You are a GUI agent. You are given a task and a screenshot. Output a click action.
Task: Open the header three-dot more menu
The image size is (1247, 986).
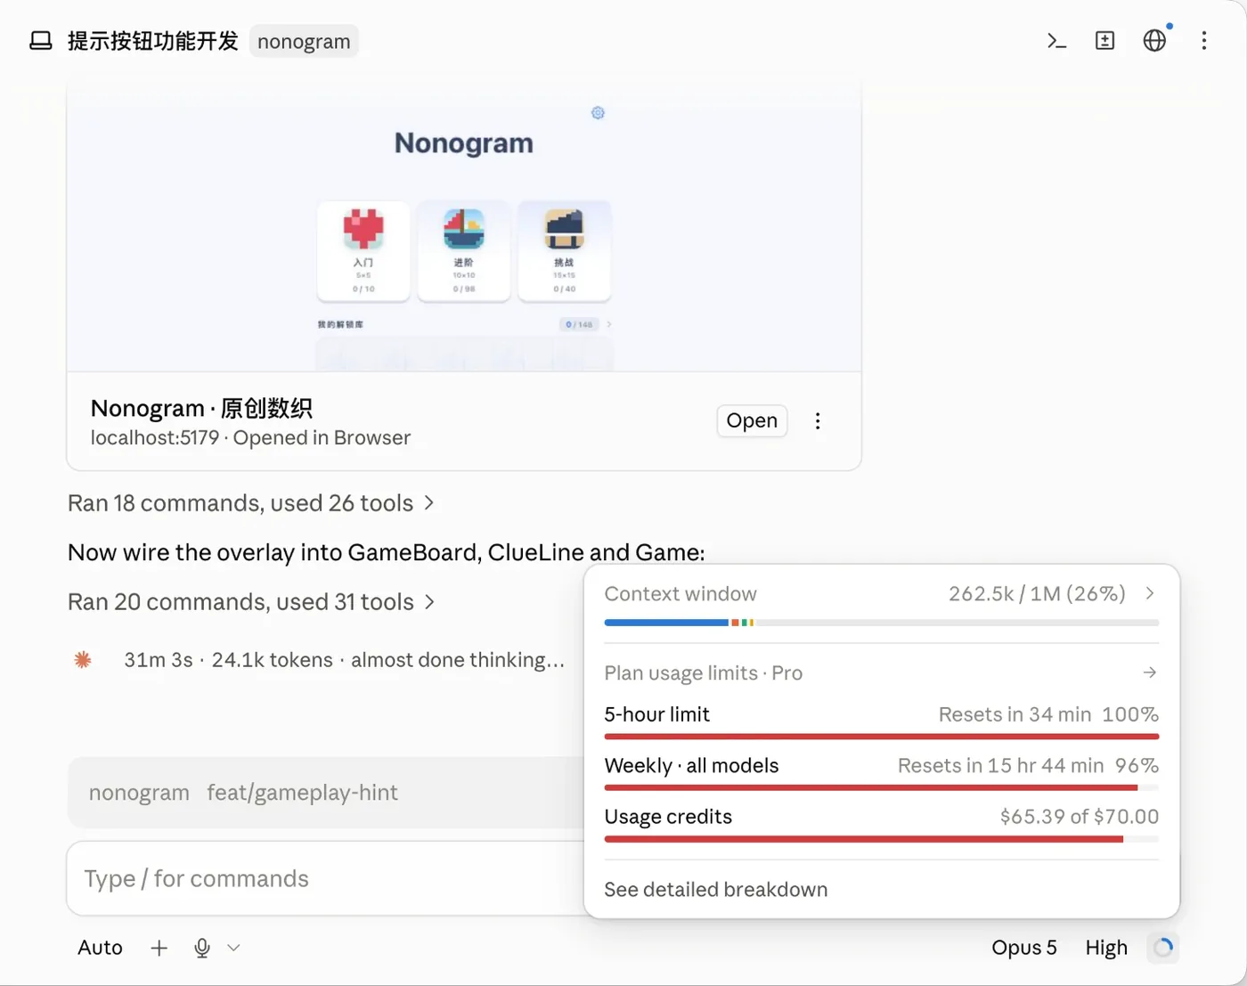[x=1204, y=41]
